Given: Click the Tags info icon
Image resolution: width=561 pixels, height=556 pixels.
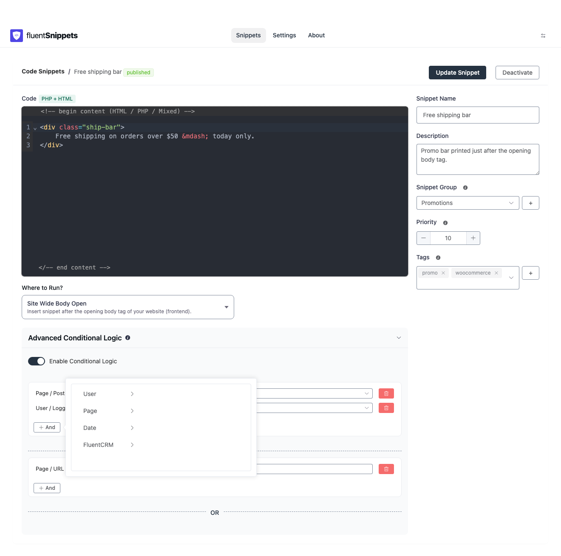Looking at the screenshot, I should pyautogui.click(x=438, y=258).
